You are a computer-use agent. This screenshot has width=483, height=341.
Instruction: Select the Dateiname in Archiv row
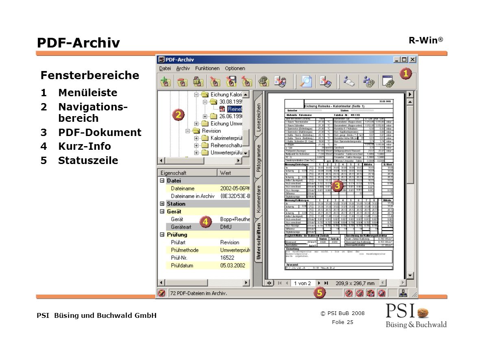point(204,196)
